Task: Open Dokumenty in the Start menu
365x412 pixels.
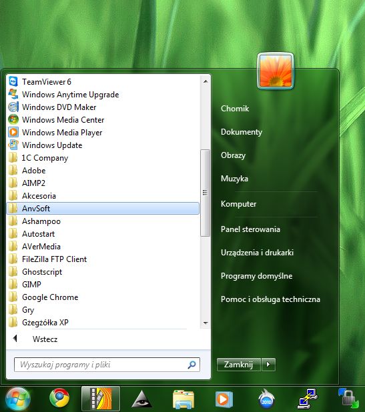Action: coord(242,131)
